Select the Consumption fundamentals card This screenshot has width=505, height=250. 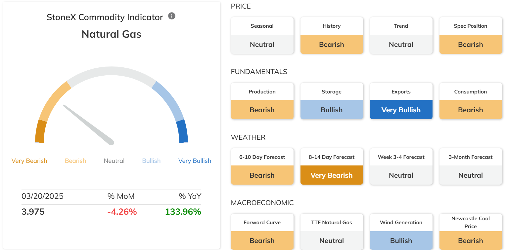pos(471,101)
